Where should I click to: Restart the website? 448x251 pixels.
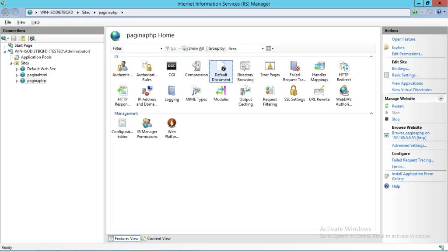coord(397,106)
